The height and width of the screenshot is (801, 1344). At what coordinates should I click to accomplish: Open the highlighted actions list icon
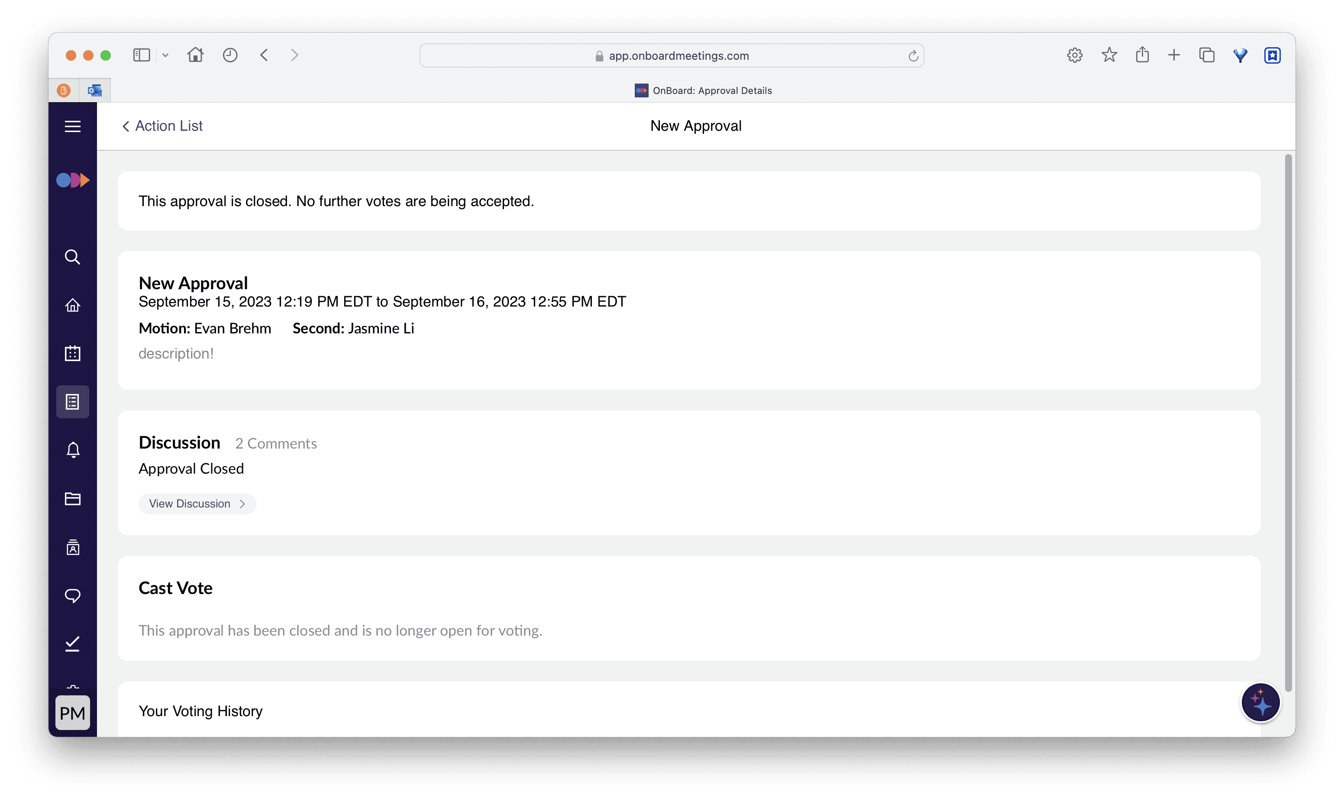pyautogui.click(x=72, y=401)
